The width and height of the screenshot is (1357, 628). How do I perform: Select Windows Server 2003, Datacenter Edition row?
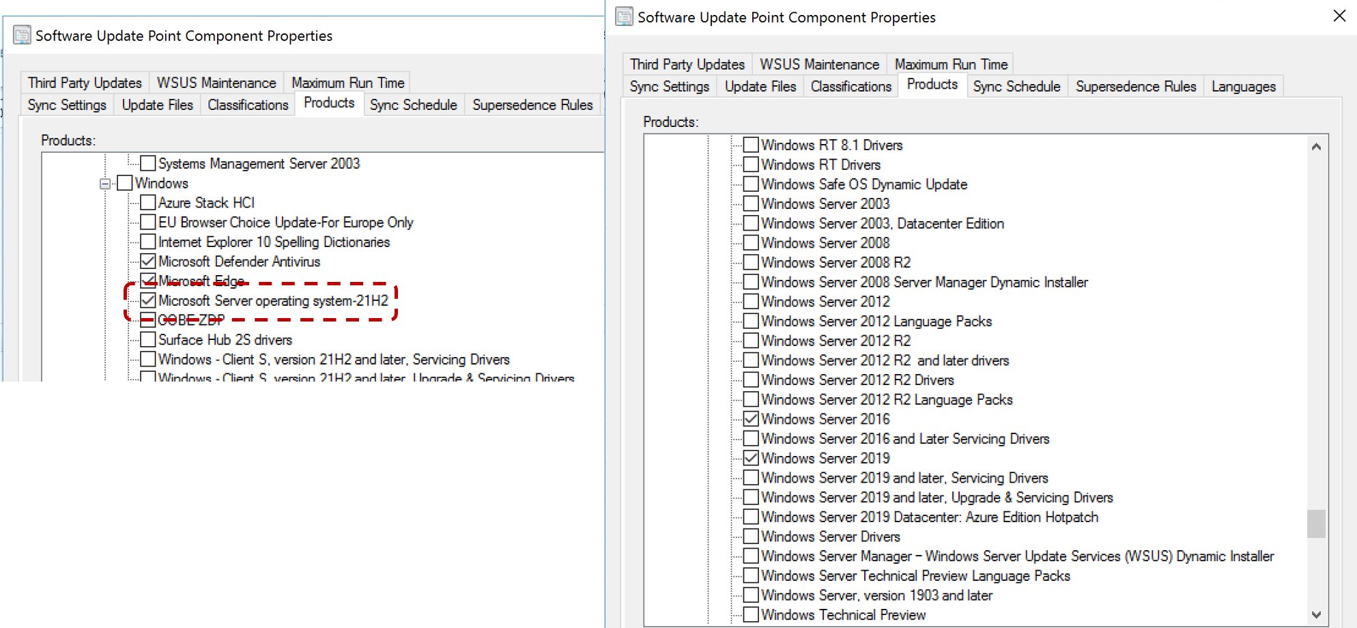[883, 223]
